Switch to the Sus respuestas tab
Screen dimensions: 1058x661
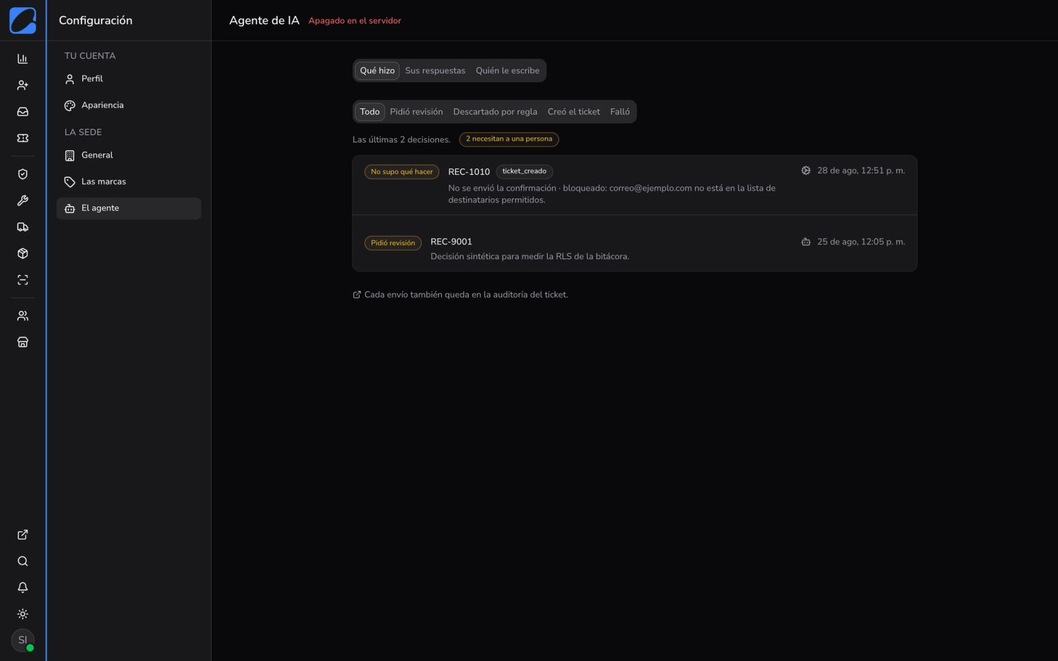click(435, 71)
